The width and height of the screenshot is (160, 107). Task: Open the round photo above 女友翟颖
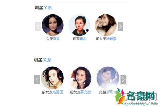click(53, 25)
